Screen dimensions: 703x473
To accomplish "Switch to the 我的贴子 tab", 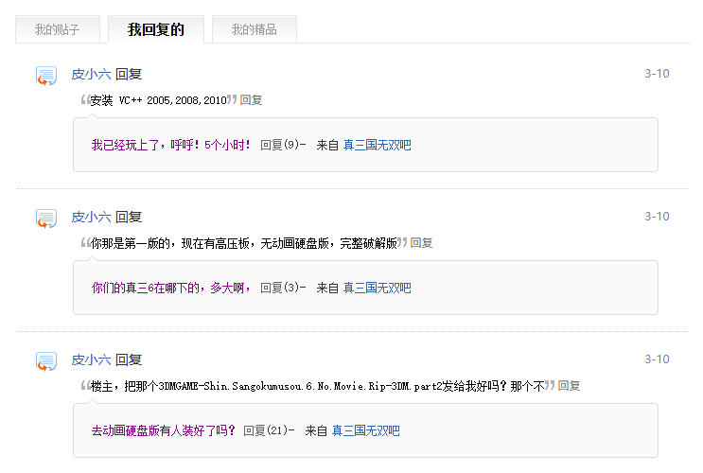I will tap(57, 29).
